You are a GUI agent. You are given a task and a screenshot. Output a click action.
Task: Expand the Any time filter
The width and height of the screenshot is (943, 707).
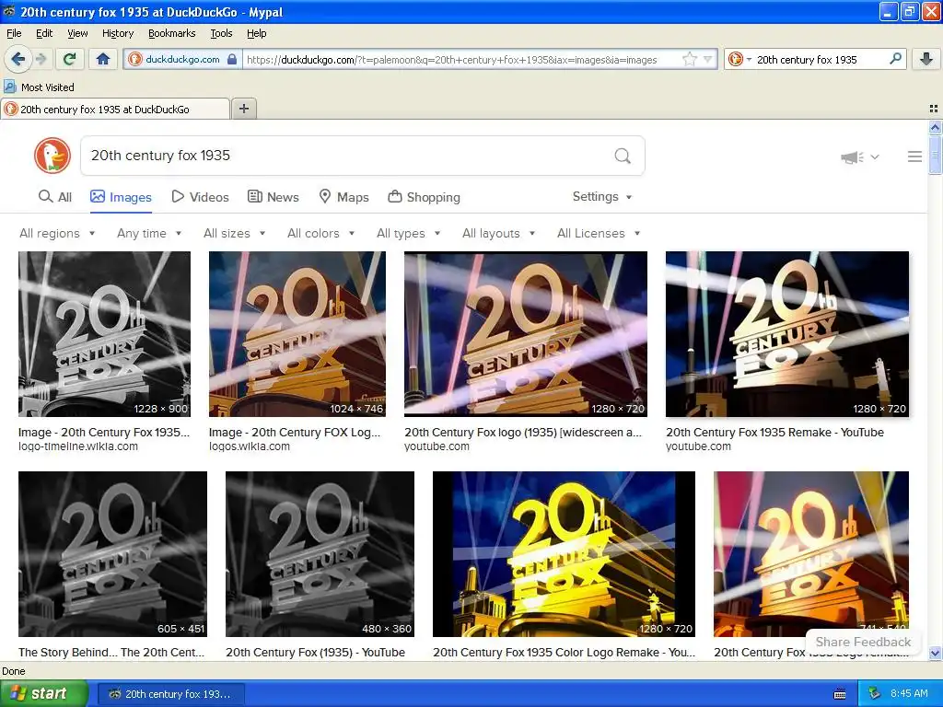tap(149, 233)
